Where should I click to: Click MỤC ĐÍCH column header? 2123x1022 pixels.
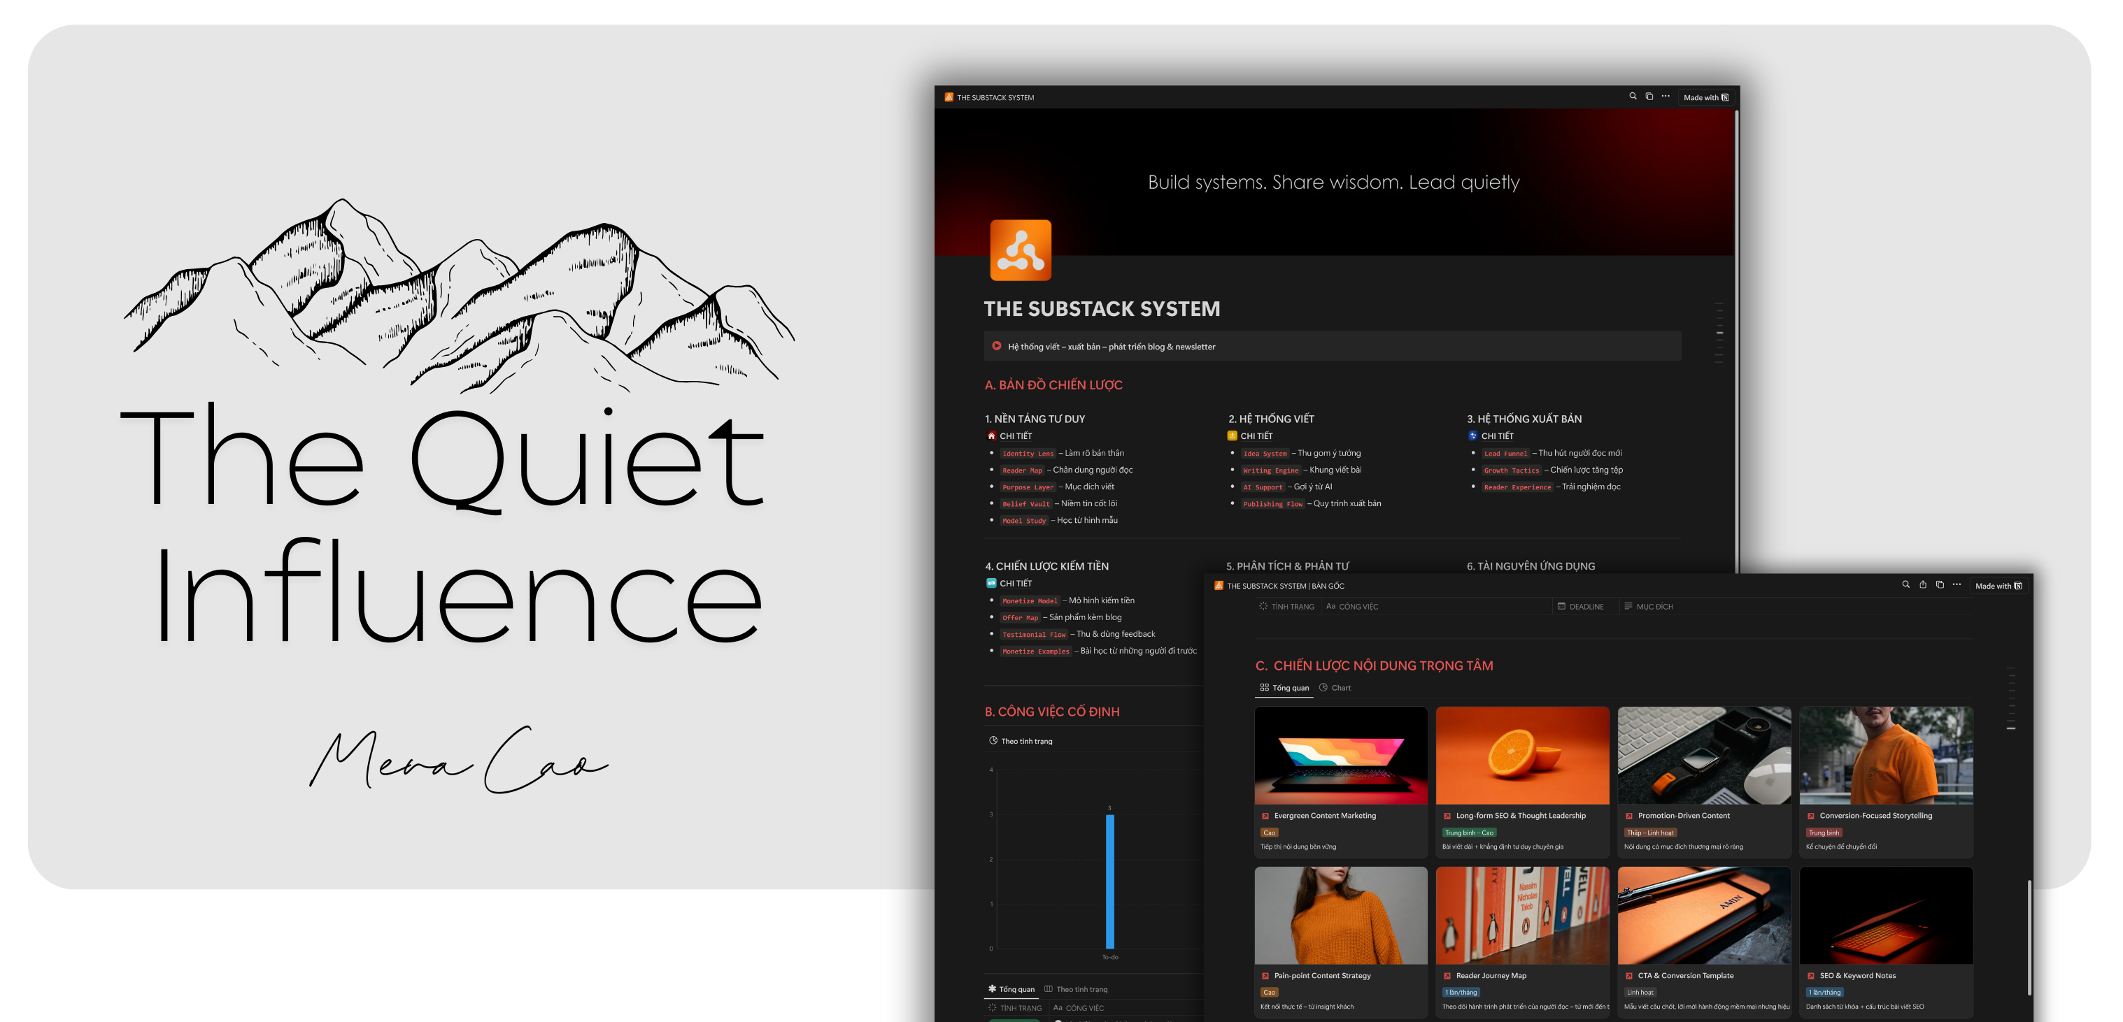coord(1648,606)
